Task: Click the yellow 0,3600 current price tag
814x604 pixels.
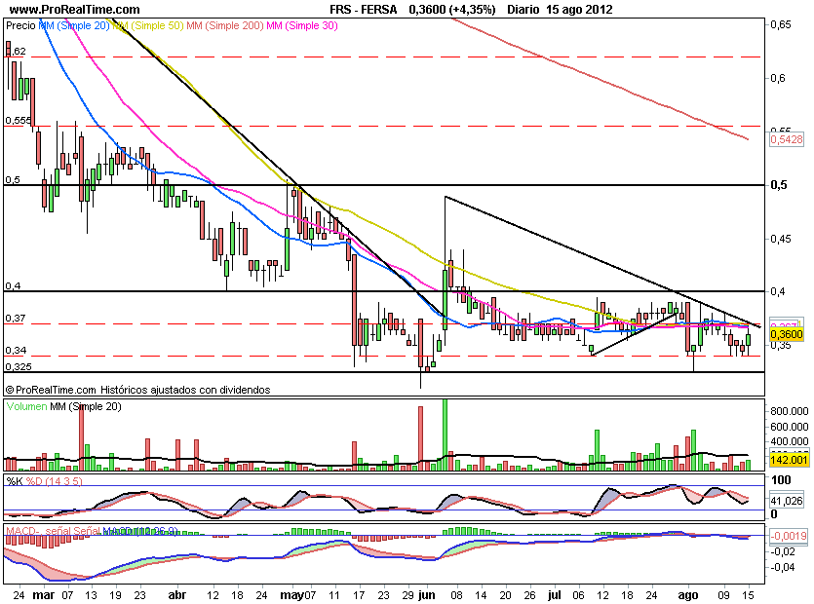Action: [785, 334]
